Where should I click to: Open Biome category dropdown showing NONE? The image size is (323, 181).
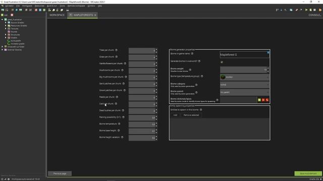tap(244, 85)
